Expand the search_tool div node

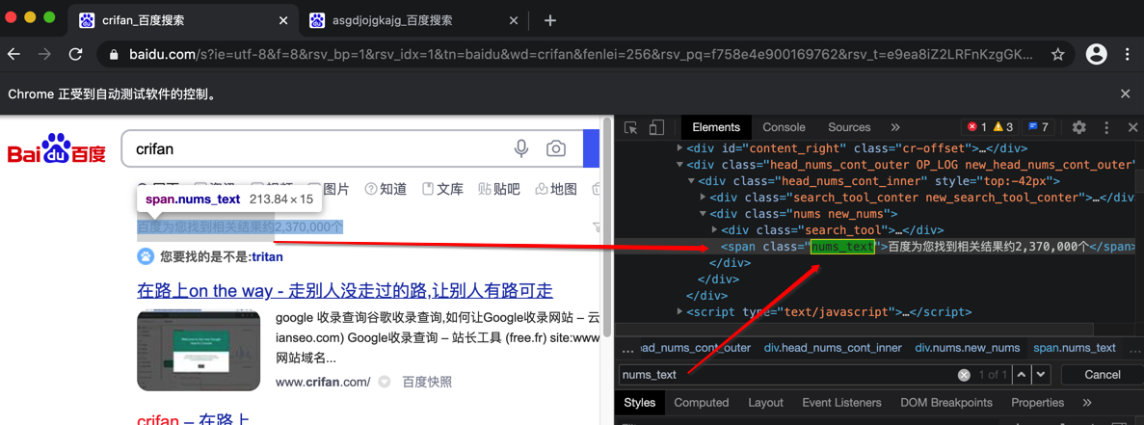(715, 230)
